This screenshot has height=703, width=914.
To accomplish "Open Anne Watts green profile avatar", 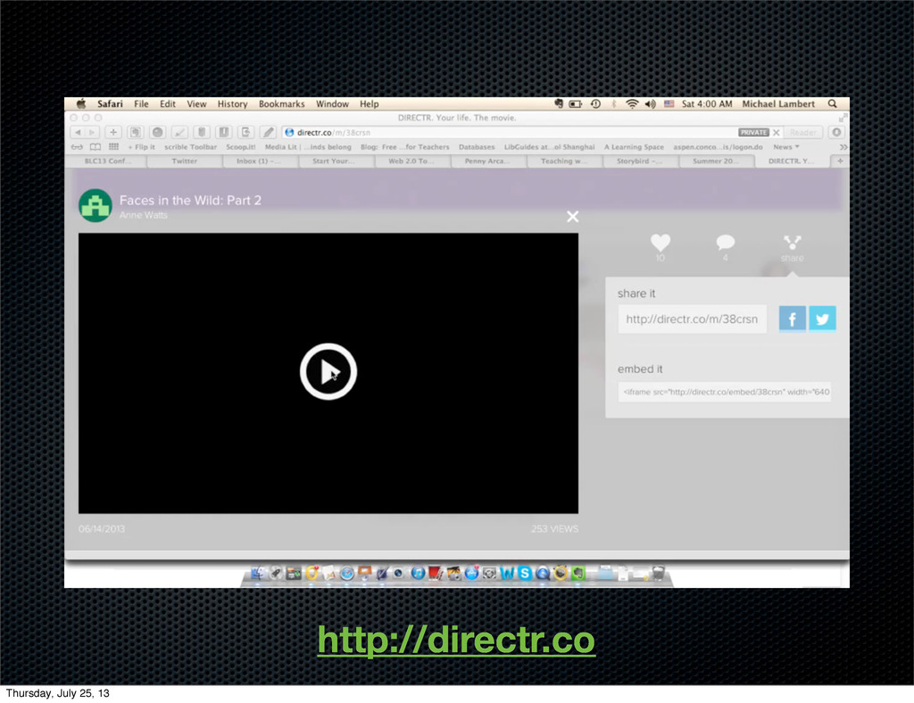I will [x=95, y=205].
